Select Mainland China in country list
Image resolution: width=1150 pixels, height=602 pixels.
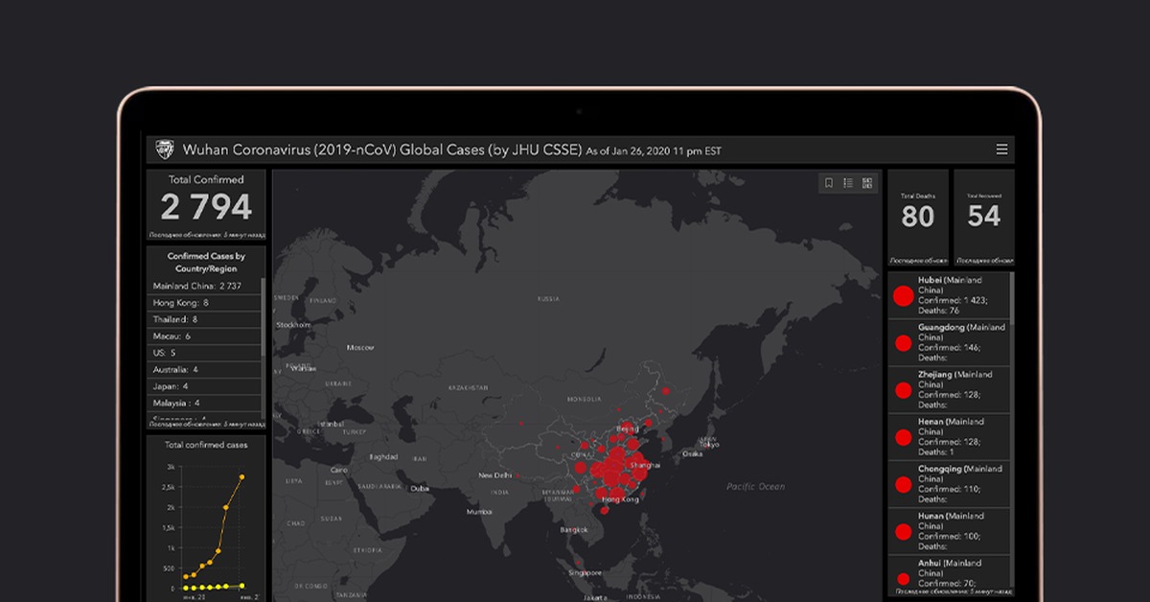(x=204, y=286)
